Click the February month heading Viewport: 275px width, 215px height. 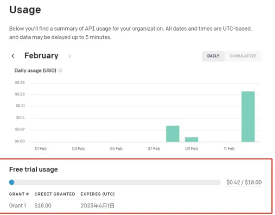click(x=41, y=56)
